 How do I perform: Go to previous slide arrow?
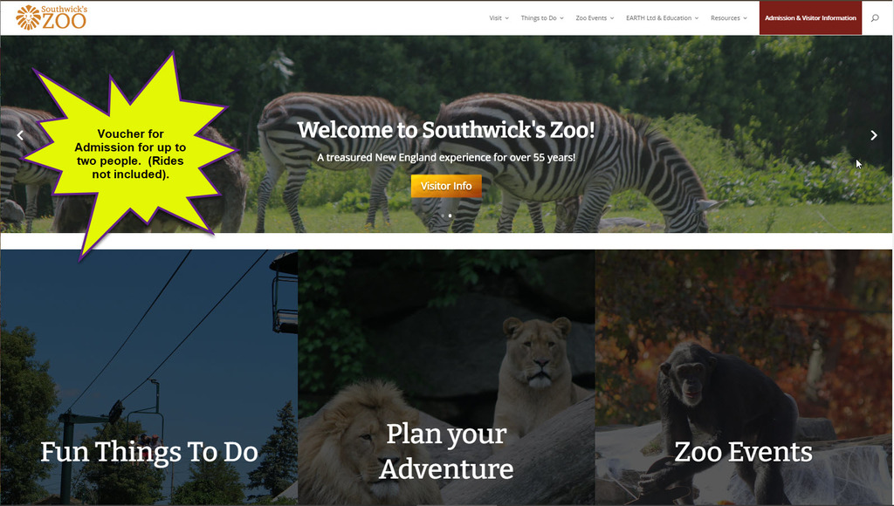coord(20,135)
